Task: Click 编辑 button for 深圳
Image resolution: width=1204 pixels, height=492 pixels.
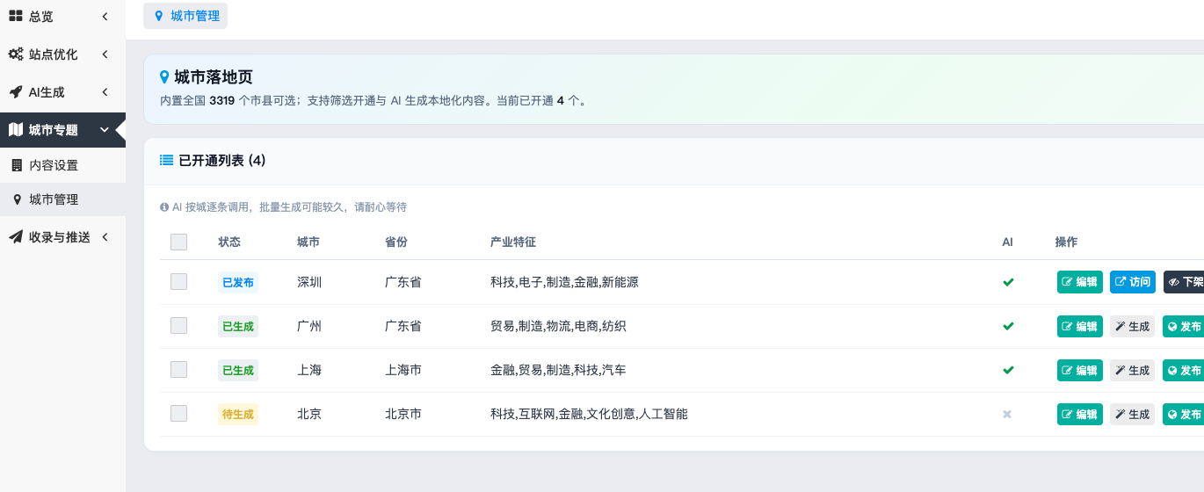Action: coord(1079,282)
